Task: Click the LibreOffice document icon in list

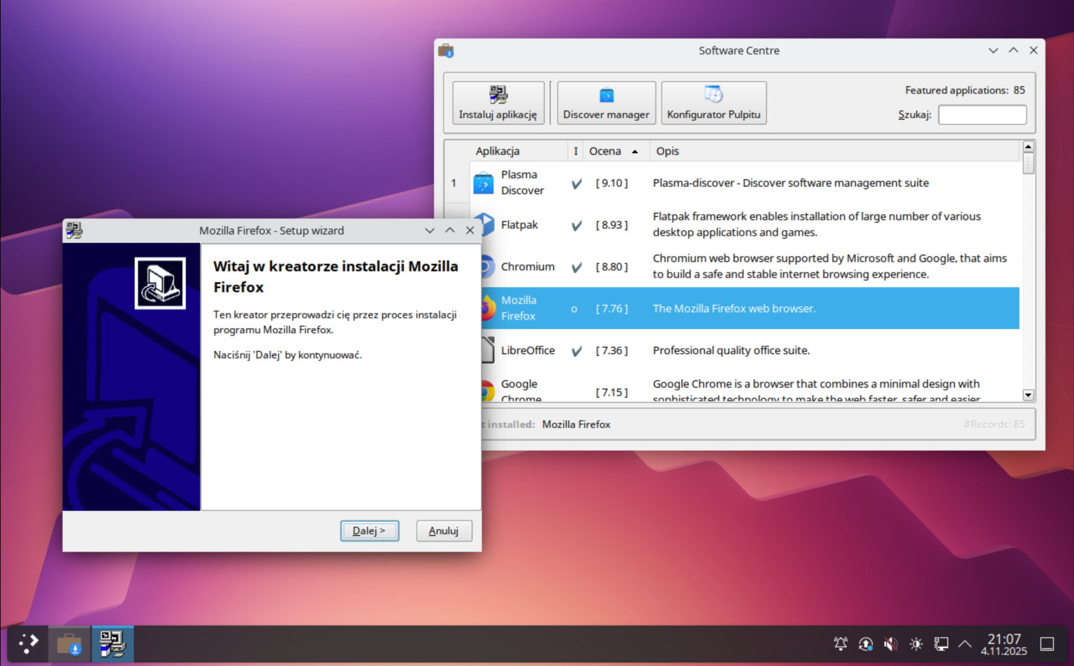Action: [488, 350]
